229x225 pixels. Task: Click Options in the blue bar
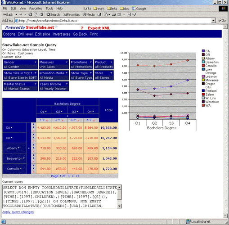coord(9,34)
